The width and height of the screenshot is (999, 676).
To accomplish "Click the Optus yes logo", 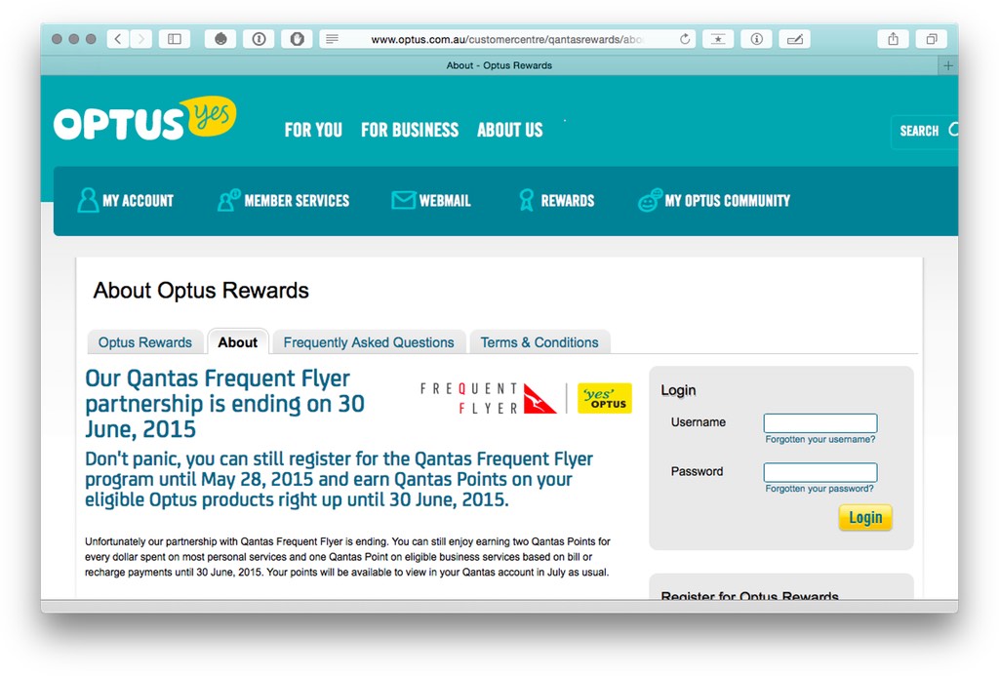I will [144, 119].
